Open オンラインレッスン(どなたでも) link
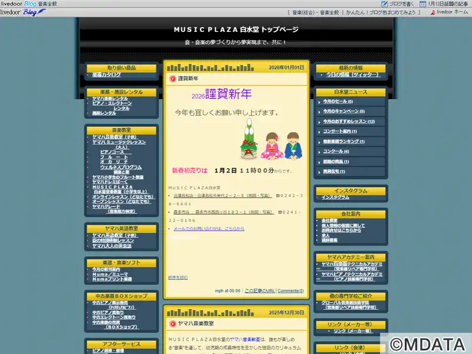472x354 pixels. [123, 196]
